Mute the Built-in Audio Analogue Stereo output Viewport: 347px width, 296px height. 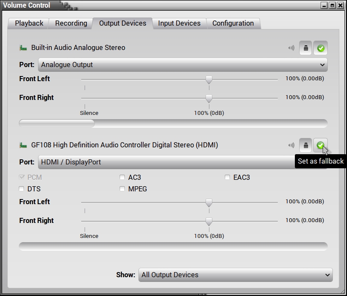pyautogui.click(x=291, y=48)
